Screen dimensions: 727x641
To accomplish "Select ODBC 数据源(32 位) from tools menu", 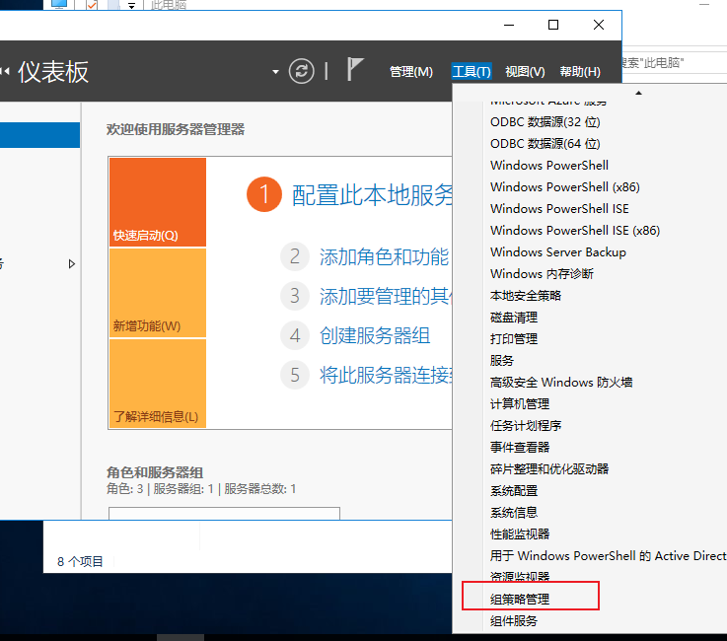I will [x=545, y=122].
